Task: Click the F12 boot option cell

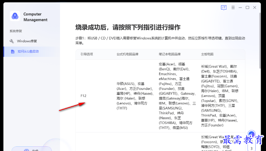Action: (x=83, y=96)
